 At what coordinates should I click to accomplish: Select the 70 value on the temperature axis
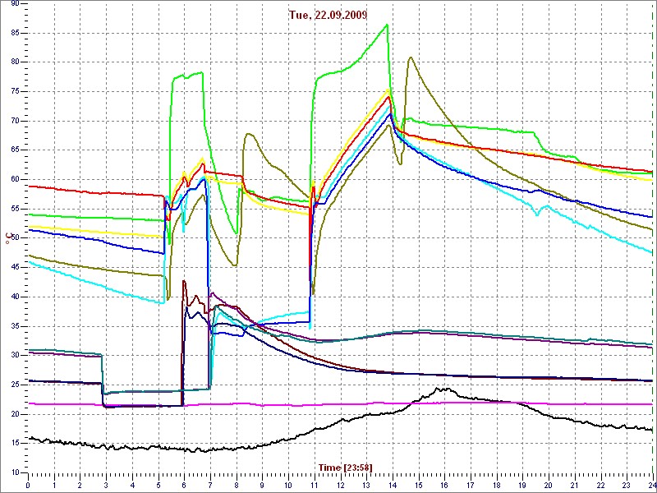pos(14,121)
